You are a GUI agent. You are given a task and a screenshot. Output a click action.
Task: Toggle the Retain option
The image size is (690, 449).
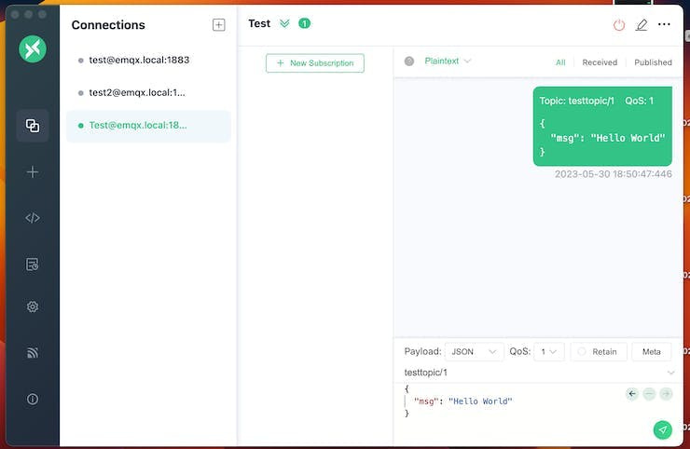[599, 352]
